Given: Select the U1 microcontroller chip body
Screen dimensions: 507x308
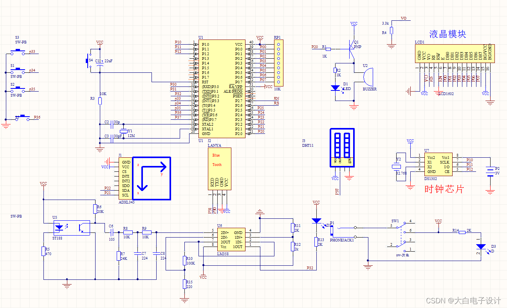Looking at the screenshot, I should pos(222,89).
